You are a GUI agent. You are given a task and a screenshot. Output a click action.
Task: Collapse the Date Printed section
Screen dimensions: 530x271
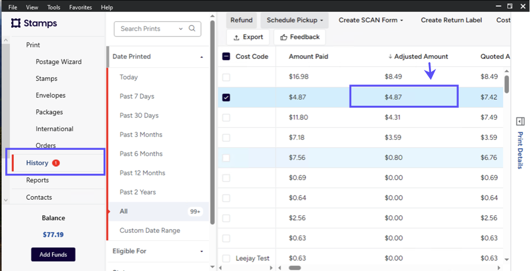pos(202,57)
